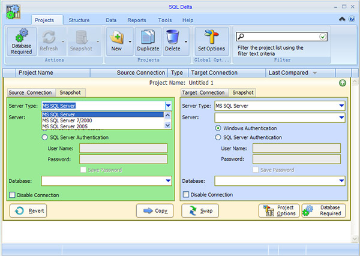Screen dimensions: 360x256
Task: Click main panel scrollbar down arrow
Action: click(355, 239)
